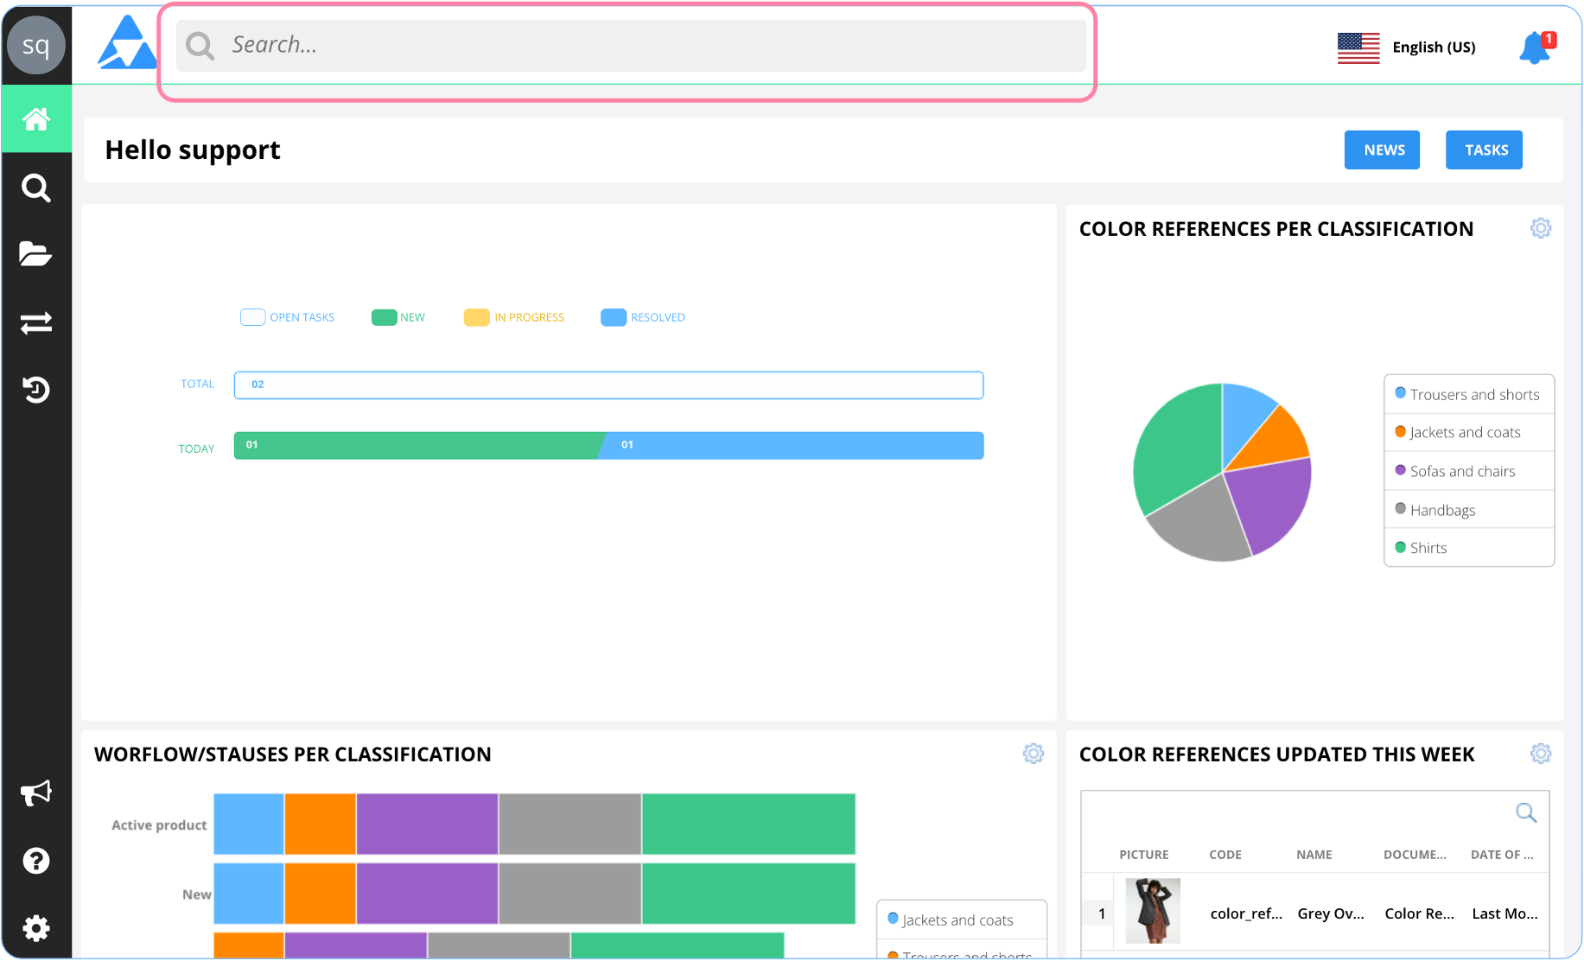Click the orange Active product bar segment
Screen dimensions: 1584x961
[x=320, y=824]
